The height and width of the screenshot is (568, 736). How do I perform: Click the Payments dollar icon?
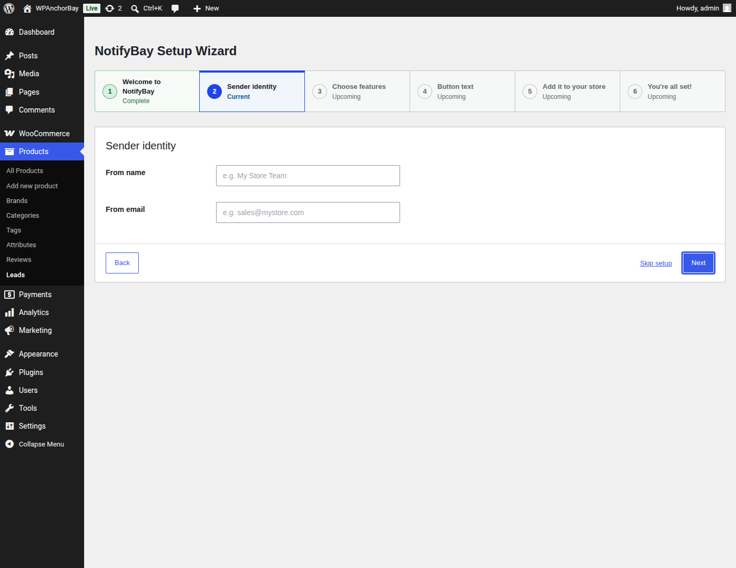click(9, 295)
